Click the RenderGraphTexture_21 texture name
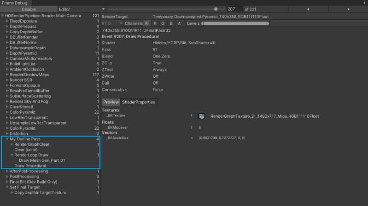This screenshot has width=368, height=206. 264,116
